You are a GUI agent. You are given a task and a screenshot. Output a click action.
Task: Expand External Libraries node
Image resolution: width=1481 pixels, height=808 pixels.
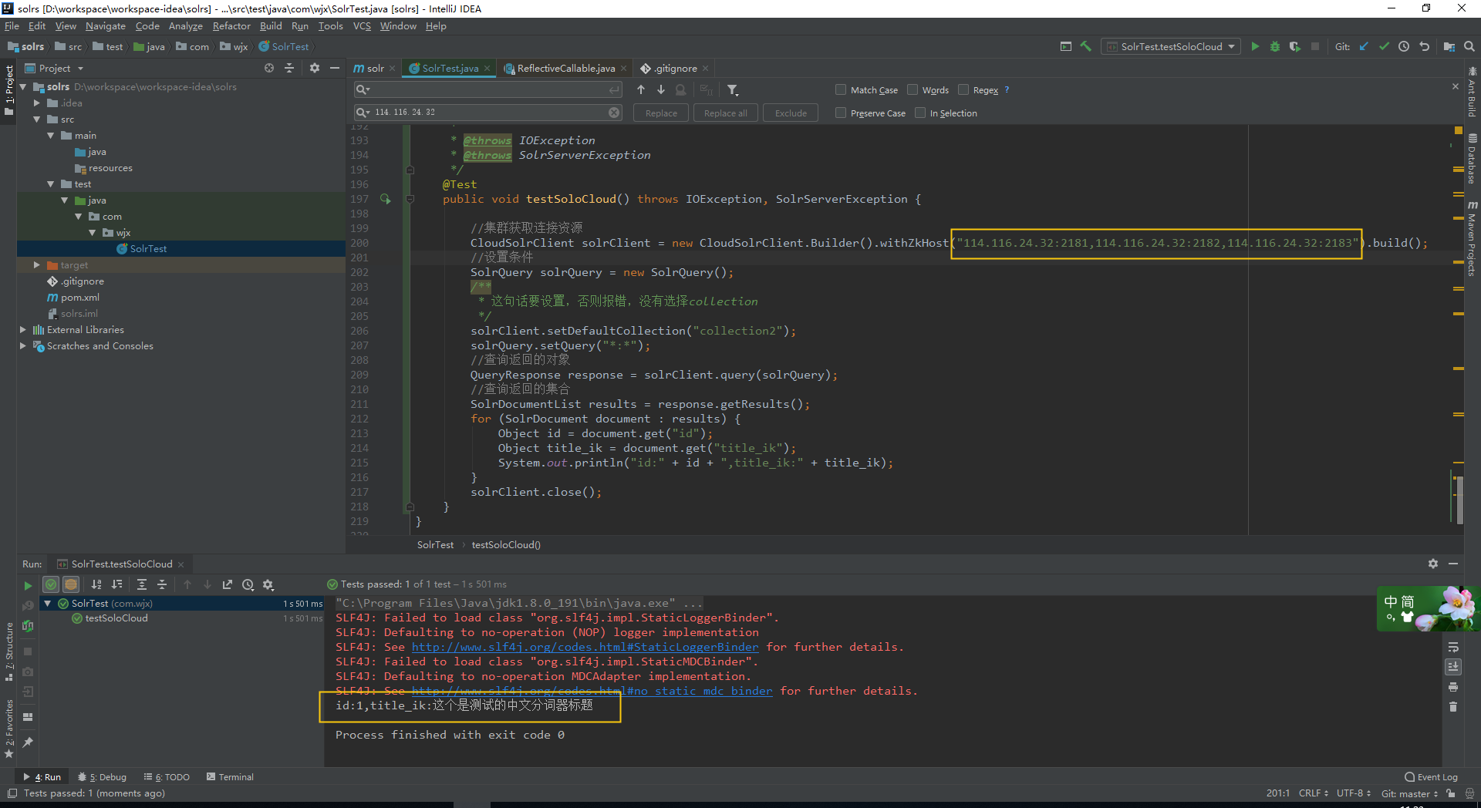[23, 329]
